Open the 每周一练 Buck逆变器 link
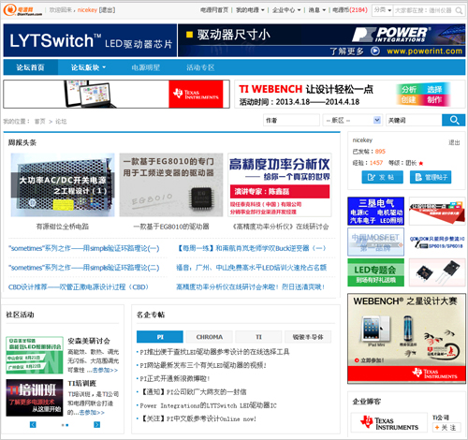 [252, 248]
